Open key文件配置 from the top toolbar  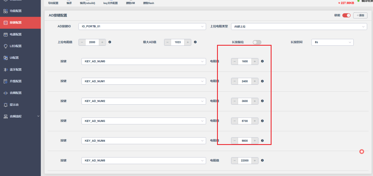pyautogui.click(x=111, y=3)
